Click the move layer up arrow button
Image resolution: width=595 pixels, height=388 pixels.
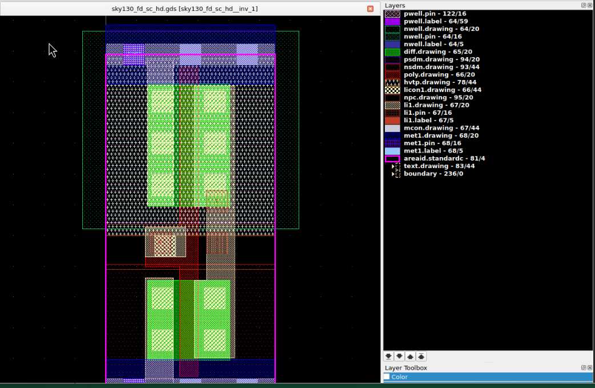pyautogui.click(x=410, y=356)
